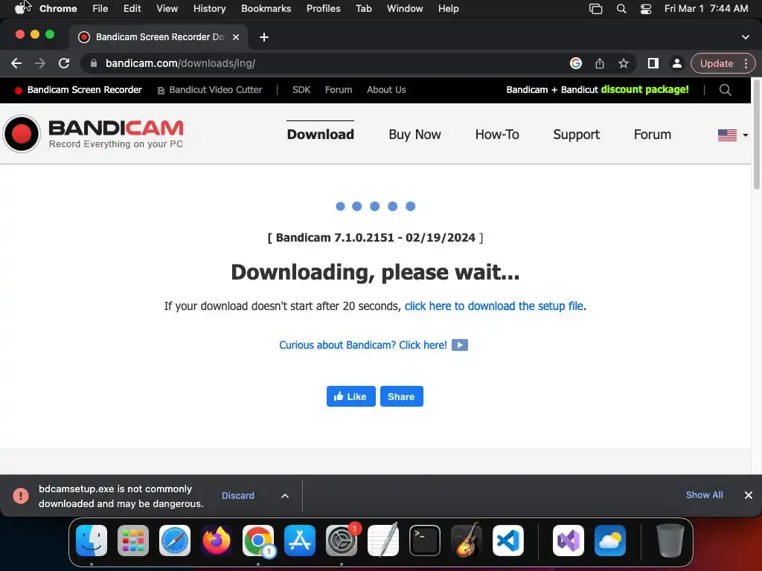
Task: Open Launchpad from the Dock
Action: point(133,541)
